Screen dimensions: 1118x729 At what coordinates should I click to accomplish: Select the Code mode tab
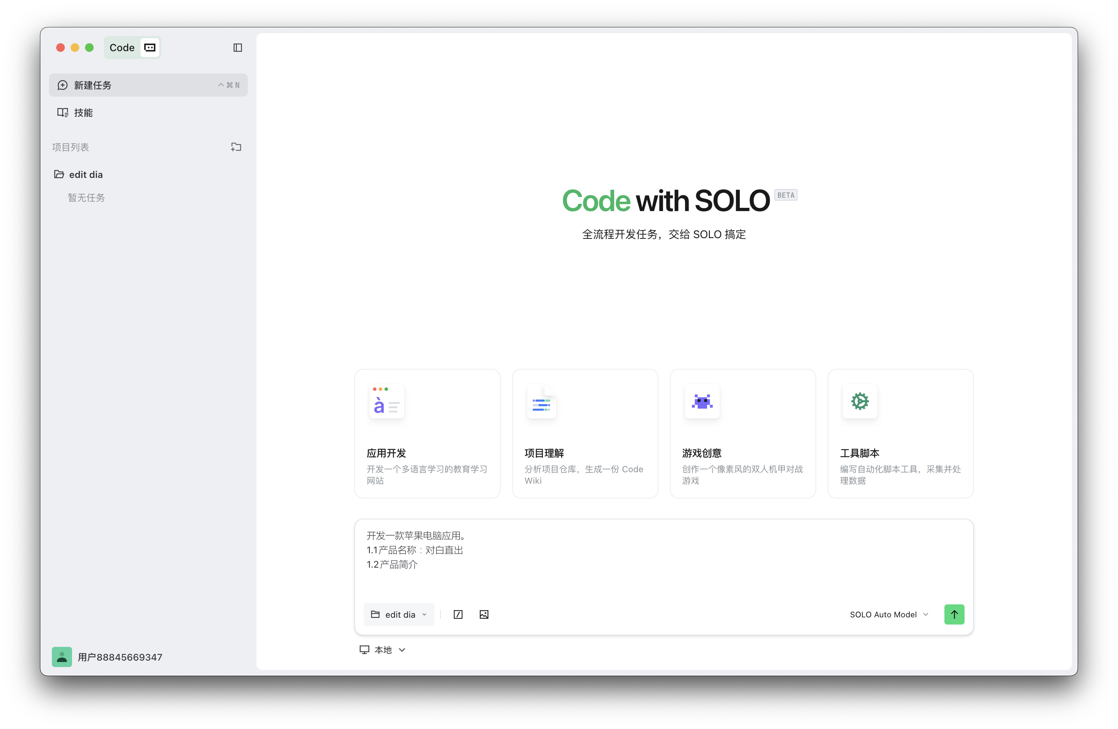pos(122,48)
